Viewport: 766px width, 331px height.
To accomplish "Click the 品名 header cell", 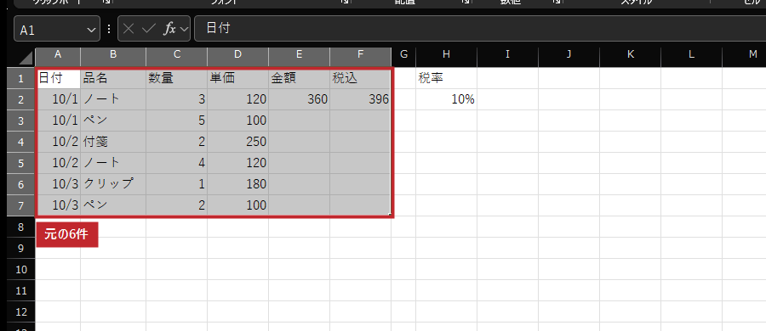I will point(113,78).
